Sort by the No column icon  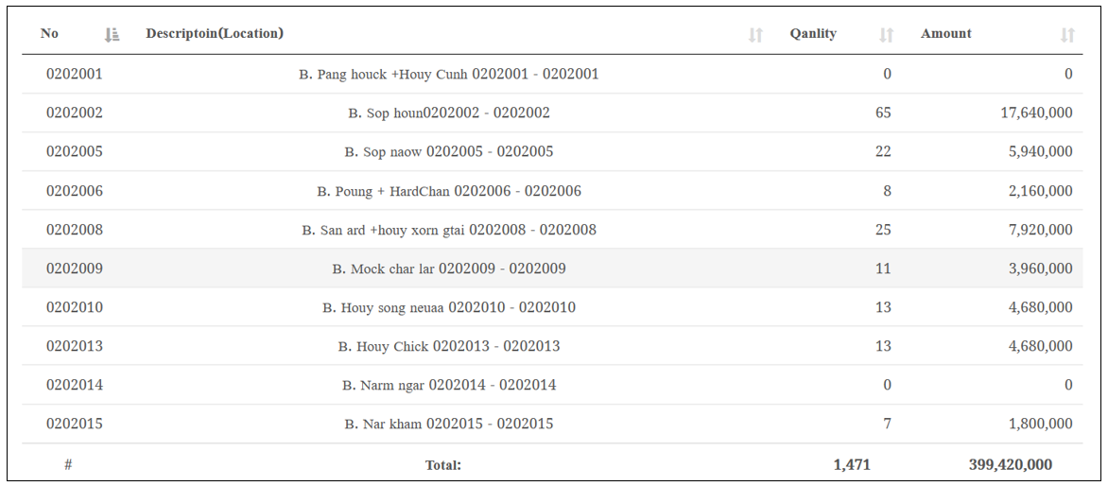click(112, 35)
